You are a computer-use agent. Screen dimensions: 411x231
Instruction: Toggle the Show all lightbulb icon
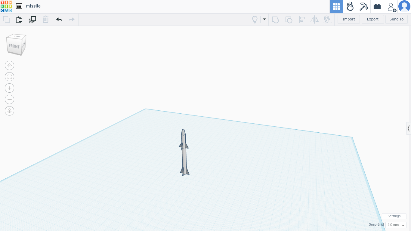(255, 20)
